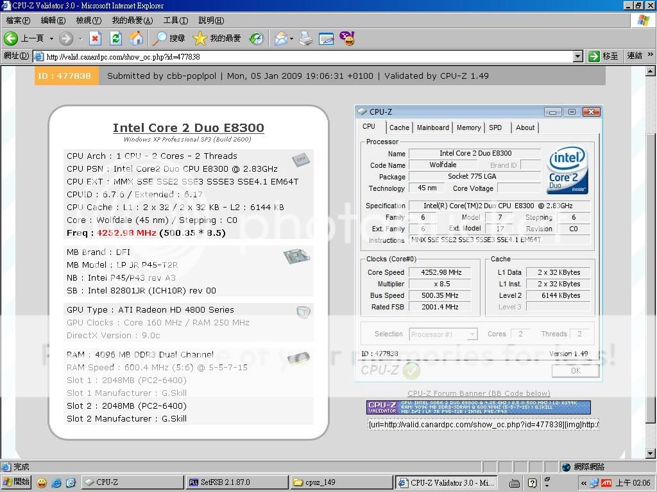Open the Mail button dropdown arrow

[292, 38]
